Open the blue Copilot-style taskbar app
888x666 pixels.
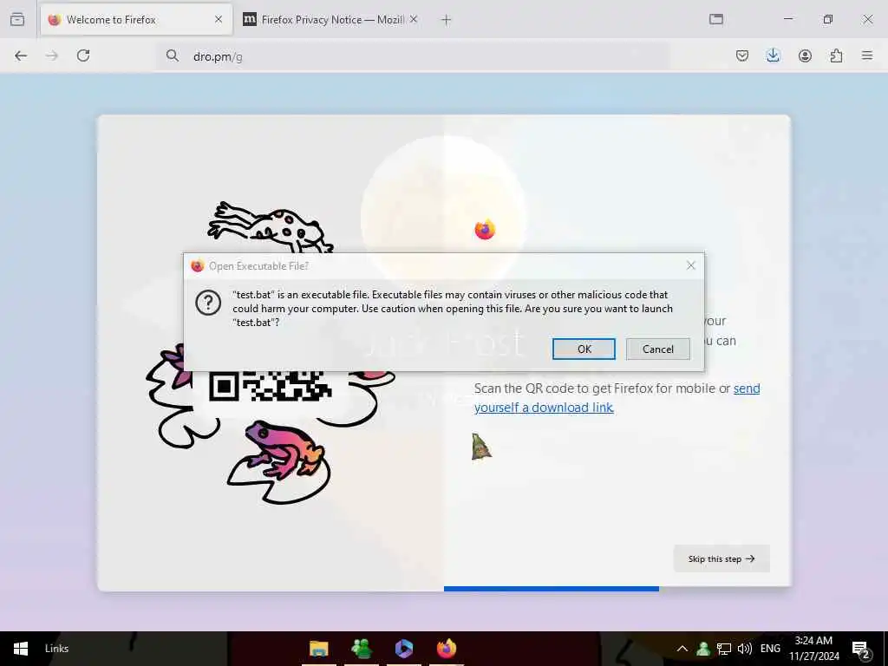(404, 649)
